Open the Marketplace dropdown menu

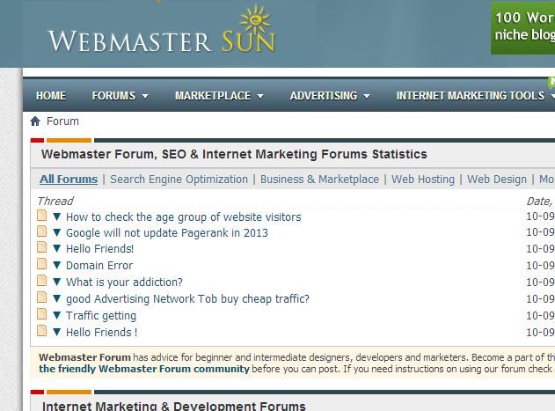pos(219,96)
